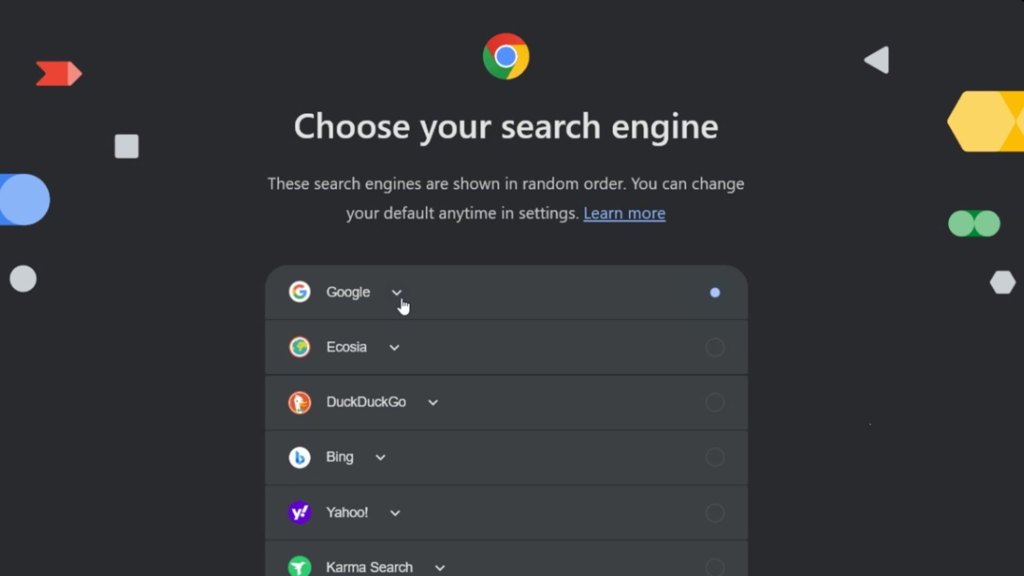1024x576 pixels.
Task: Select the Yahoo! radio button
Action: pos(715,513)
